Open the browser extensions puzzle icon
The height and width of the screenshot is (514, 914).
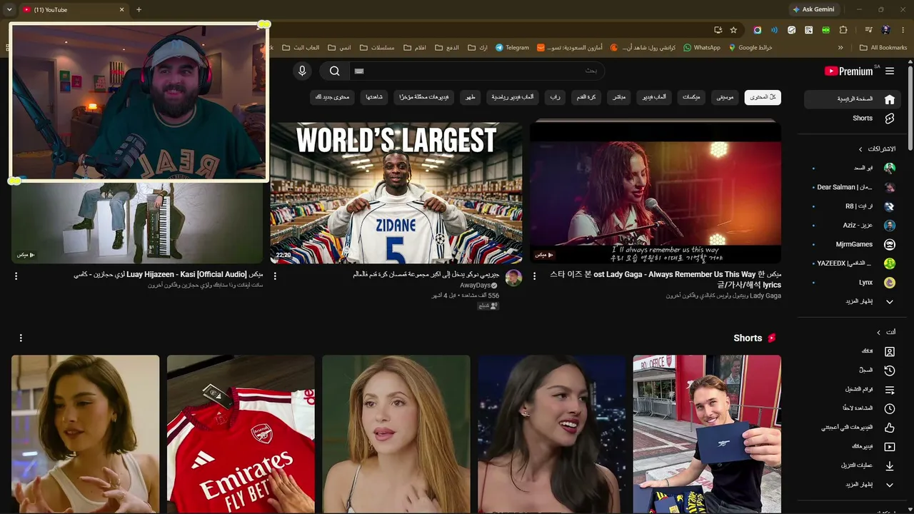pos(843,30)
